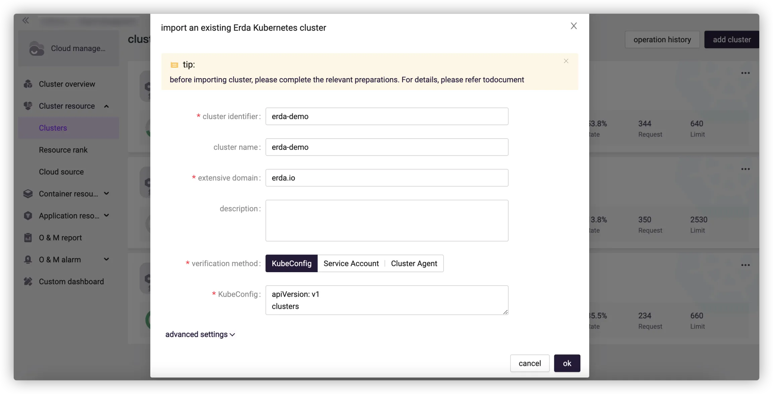
Task: Click the O & M report icon
Action: click(28, 238)
